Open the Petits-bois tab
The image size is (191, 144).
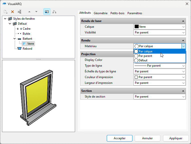tap(117, 13)
